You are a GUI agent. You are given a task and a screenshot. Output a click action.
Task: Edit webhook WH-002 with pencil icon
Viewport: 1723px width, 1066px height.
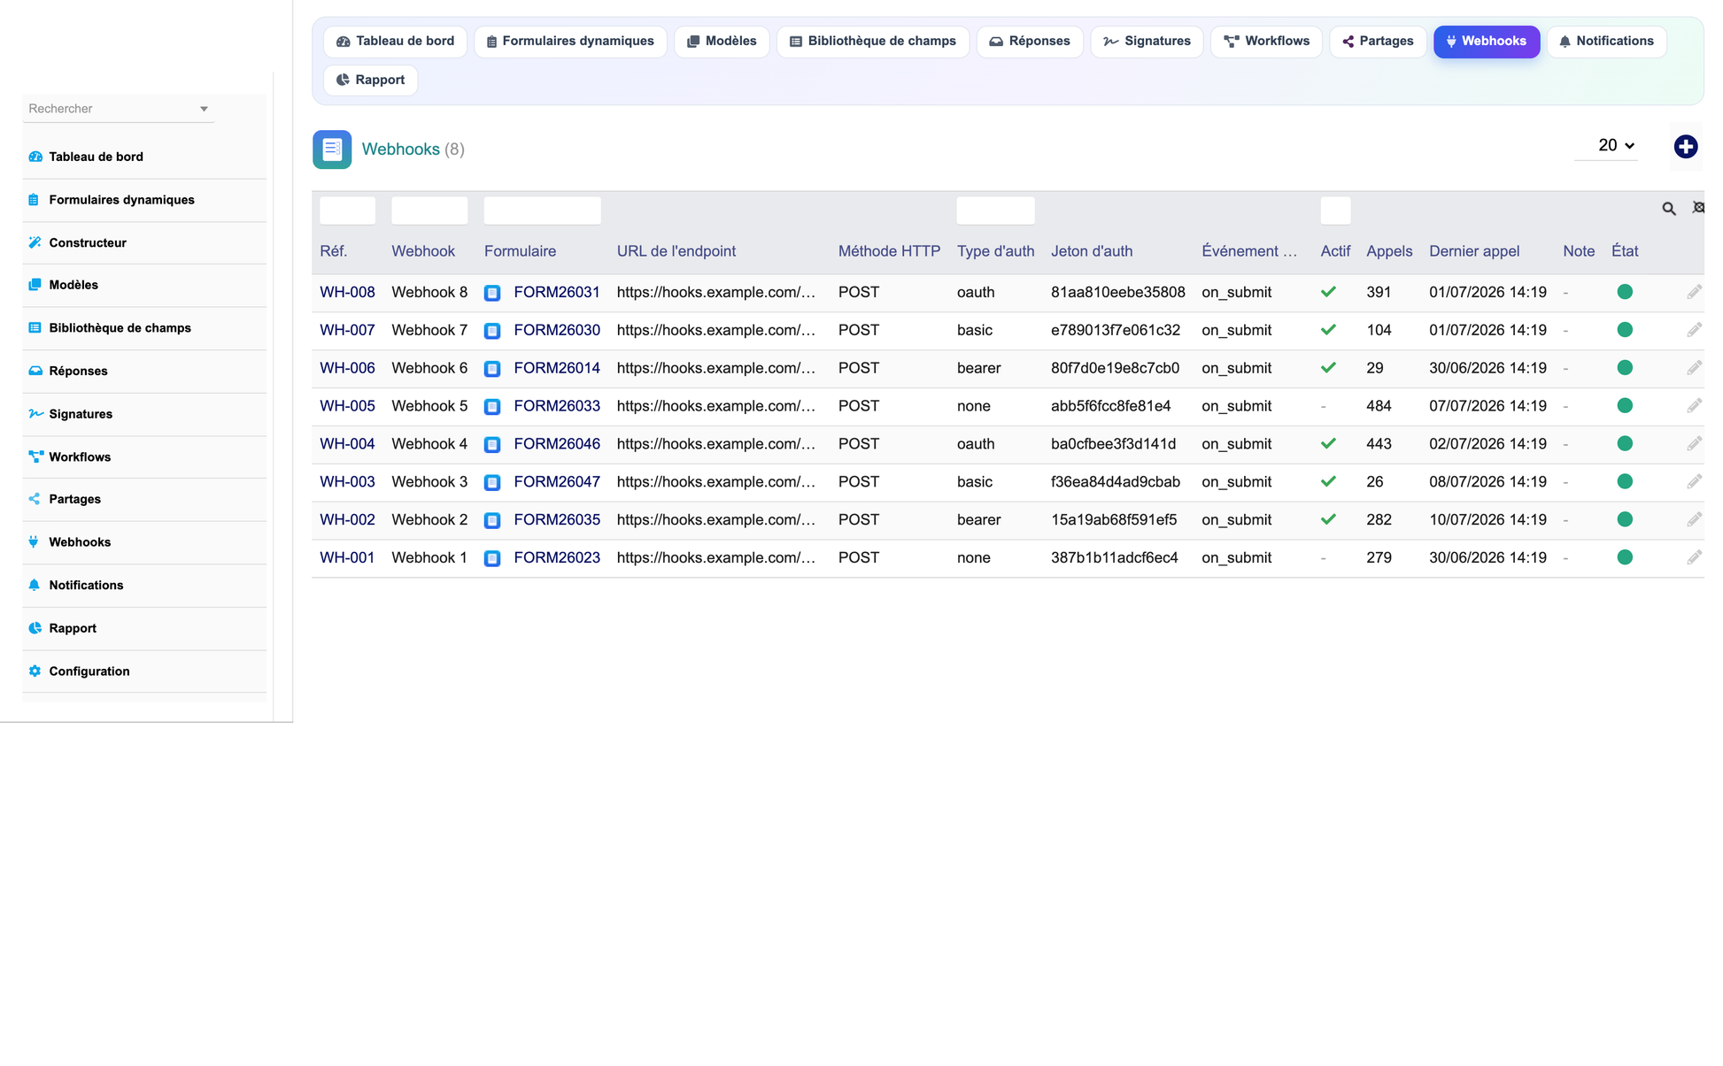pyautogui.click(x=1694, y=520)
